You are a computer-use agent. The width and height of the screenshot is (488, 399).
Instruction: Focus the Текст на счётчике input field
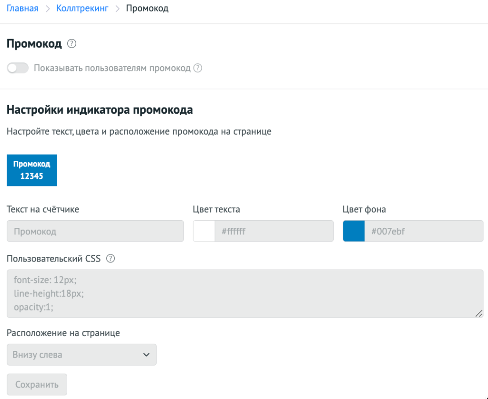coord(95,231)
